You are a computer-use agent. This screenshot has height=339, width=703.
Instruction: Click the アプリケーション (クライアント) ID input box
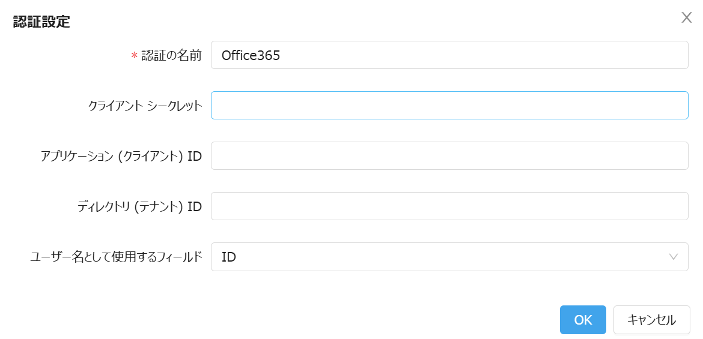click(x=449, y=156)
